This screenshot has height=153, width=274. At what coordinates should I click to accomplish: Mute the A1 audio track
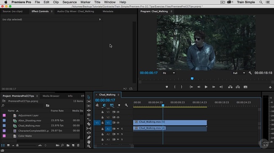point(118,129)
